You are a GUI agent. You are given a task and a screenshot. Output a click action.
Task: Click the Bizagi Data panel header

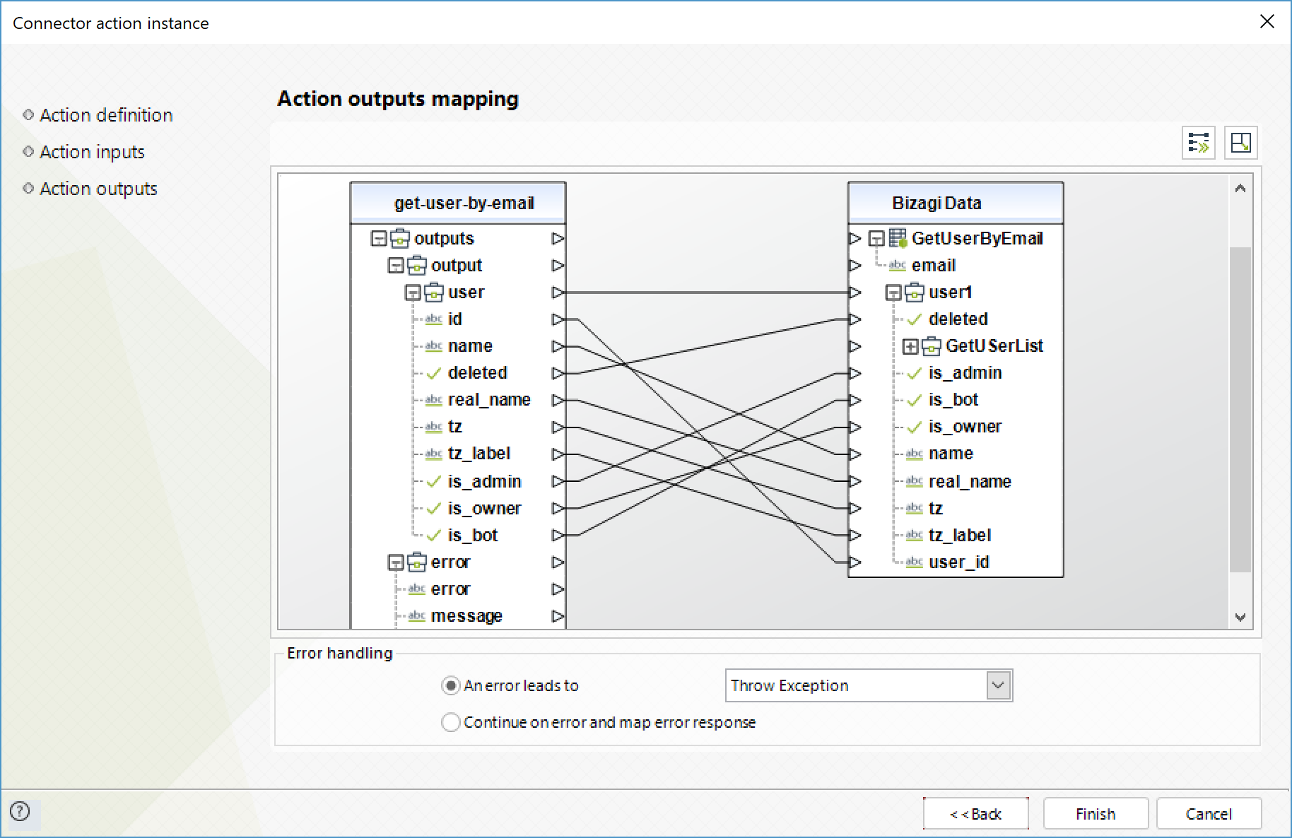click(956, 203)
